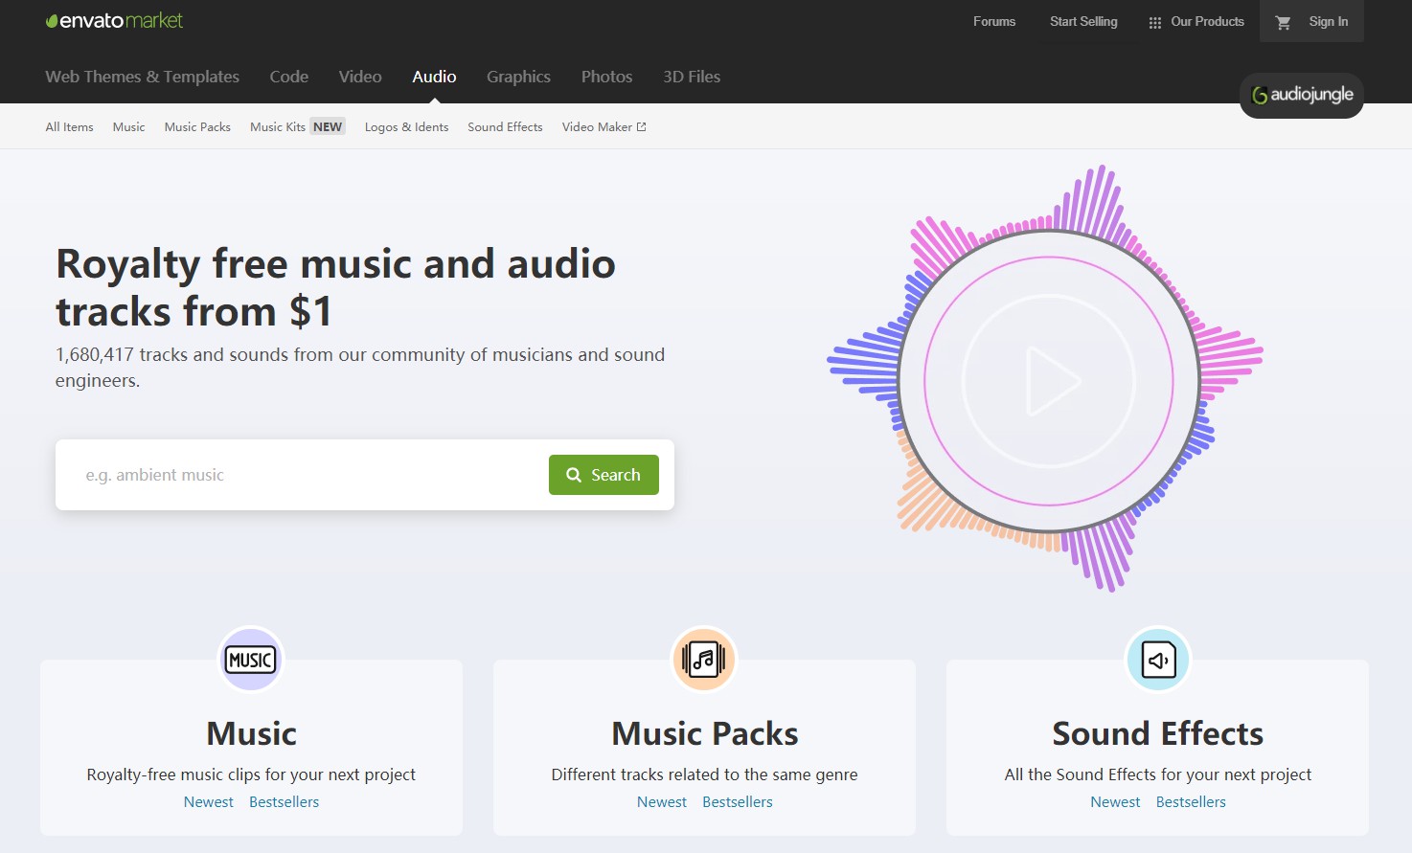Open the Video Maker external link
Screen dimensions: 1412x853
pos(604,126)
